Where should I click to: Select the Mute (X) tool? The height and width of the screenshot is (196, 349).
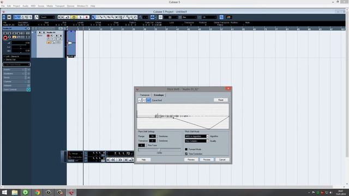coord(116,17)
